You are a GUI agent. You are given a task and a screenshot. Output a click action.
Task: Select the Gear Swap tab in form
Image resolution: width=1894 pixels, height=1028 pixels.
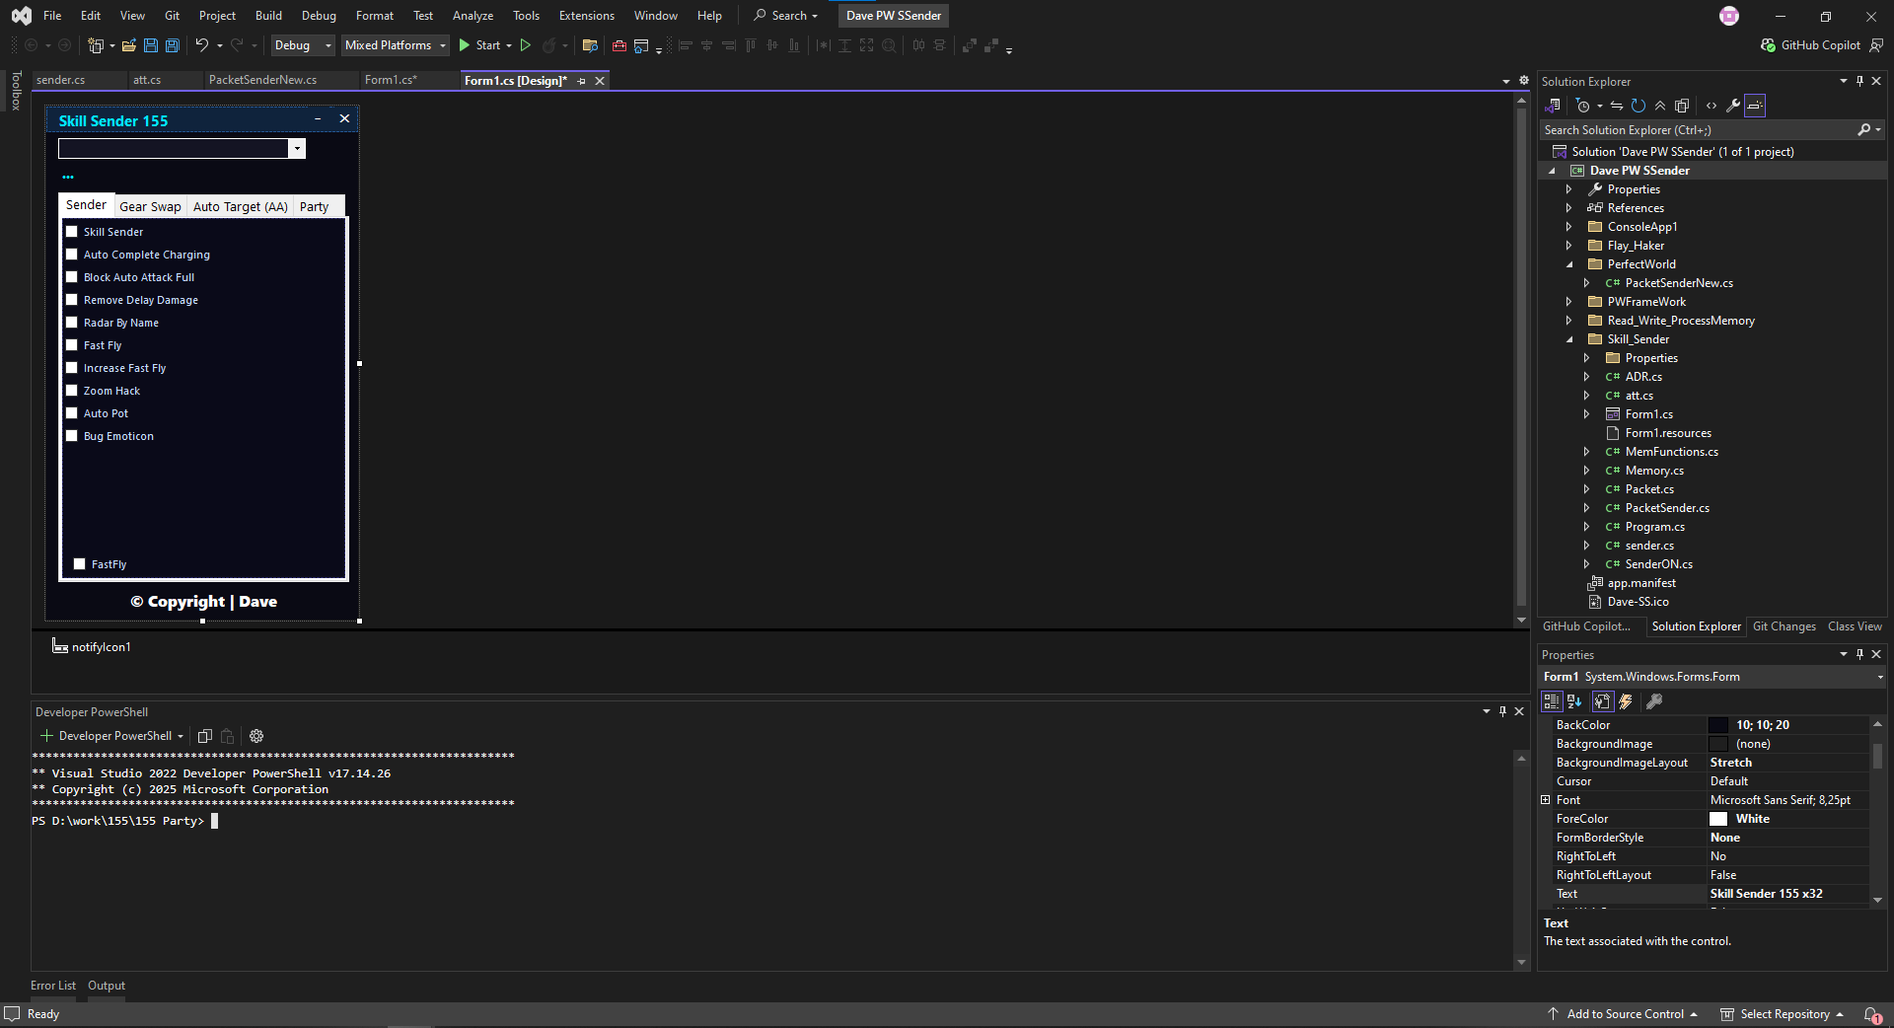(x=150, y=206)
